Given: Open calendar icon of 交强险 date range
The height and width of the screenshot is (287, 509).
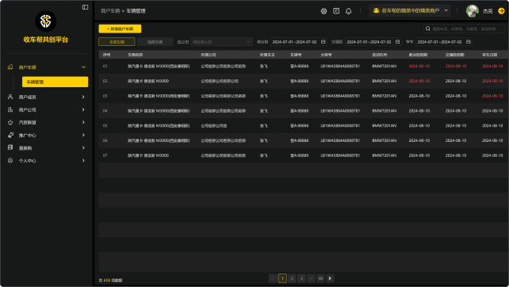Looking at the screenshot, I should [397, 41].
